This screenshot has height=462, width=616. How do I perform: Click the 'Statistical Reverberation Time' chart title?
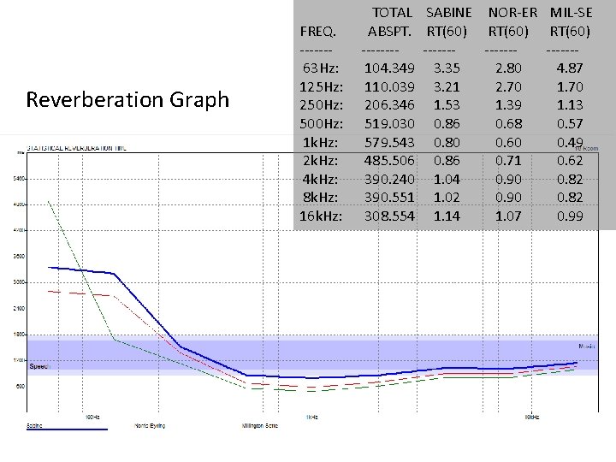[76, 148]
